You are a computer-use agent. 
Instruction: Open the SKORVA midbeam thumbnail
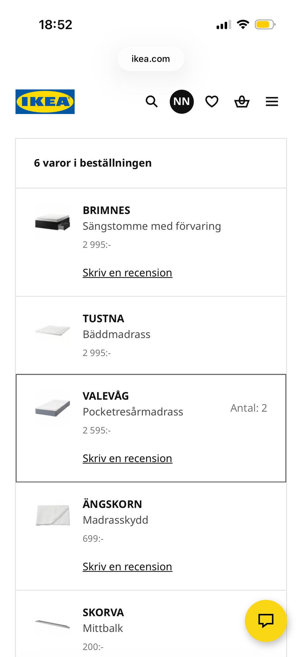53,624
